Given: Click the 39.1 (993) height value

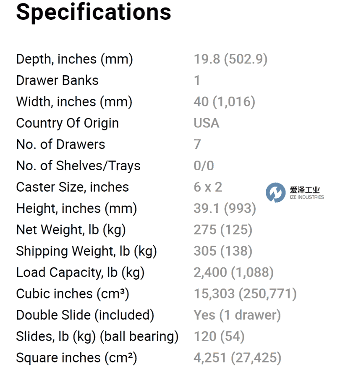Looking at the screenshot, I should (x=225, y=209).
